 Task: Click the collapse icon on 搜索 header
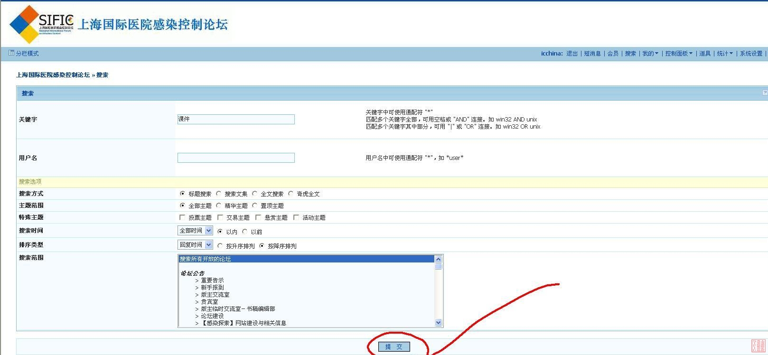click(765, 93)
